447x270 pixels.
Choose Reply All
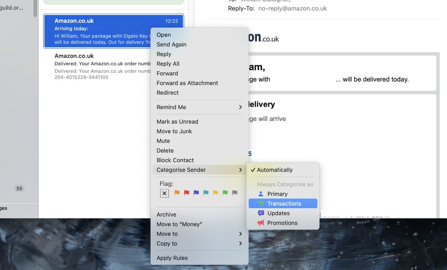(199, 64)
